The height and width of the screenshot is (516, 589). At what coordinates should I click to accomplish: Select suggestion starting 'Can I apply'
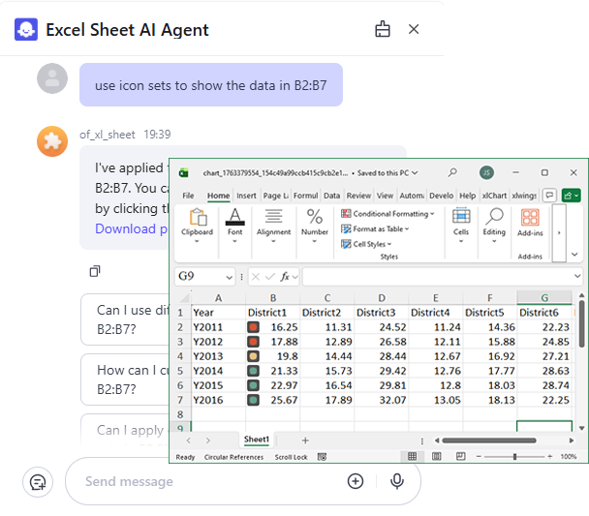[125, 430]
